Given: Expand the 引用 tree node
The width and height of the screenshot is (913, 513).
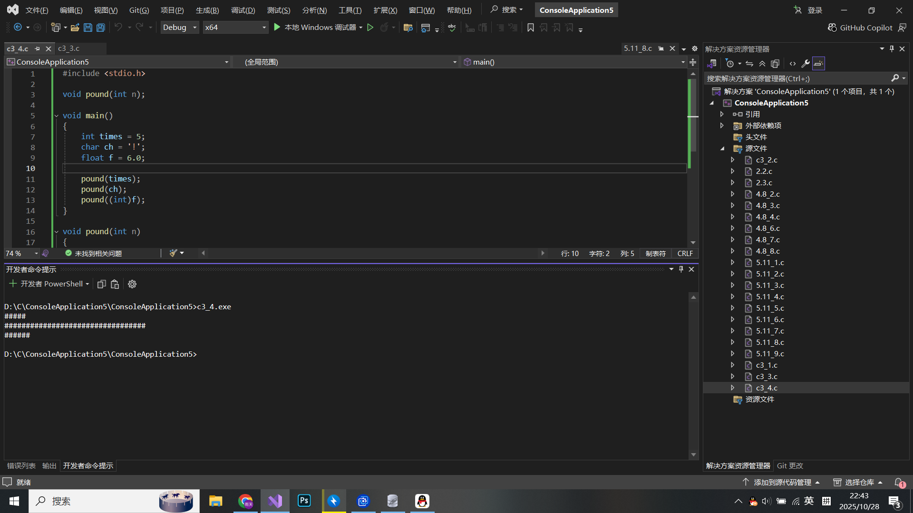Looking at the screenshot, I should point(722,114).
